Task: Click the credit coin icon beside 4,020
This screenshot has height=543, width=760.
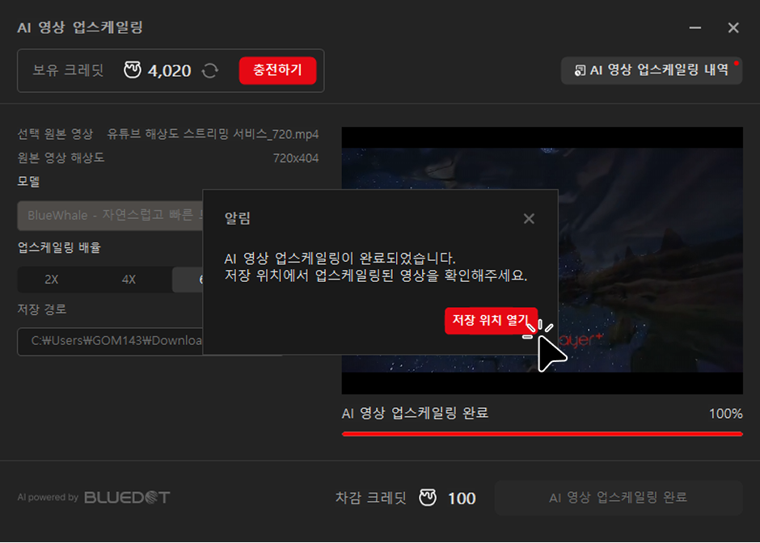Action: pos(133,70)
